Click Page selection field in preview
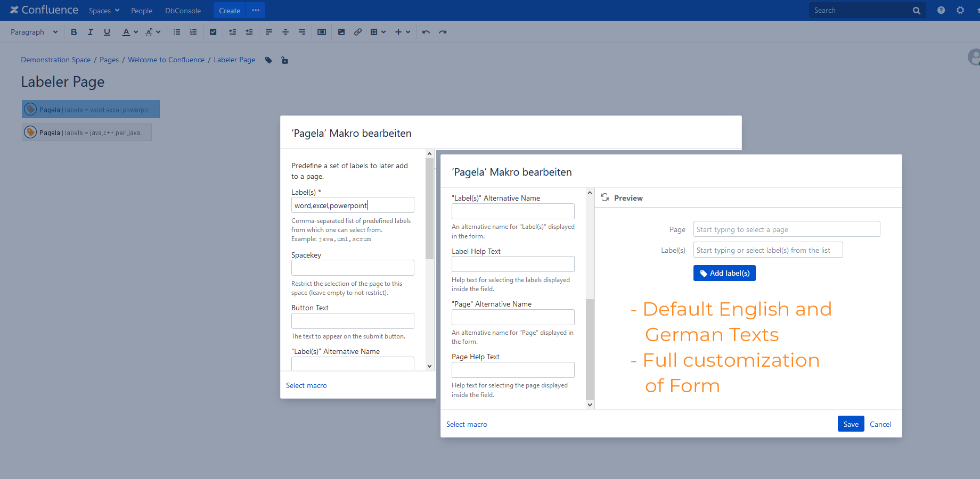Screen dimensions: 980x479 pyautogui.click(x=787, y=229)
